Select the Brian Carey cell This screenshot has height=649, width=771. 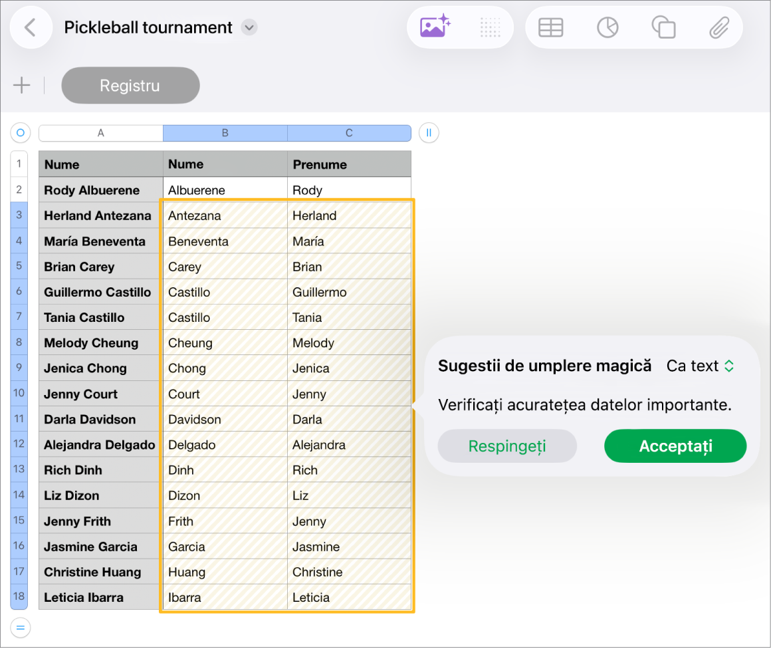pos(101,267)
